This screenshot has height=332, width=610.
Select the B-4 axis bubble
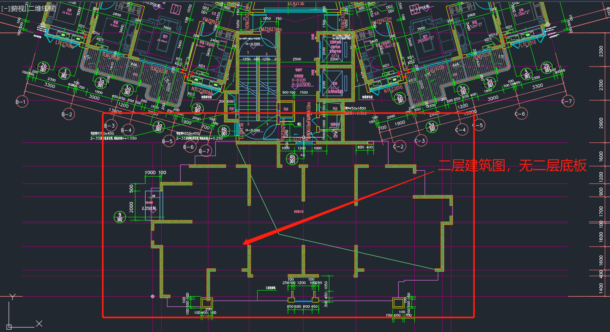pos(127,130)
